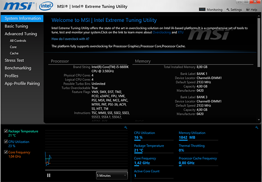The width and height of the screenshot is (262, 182).
Task: Follow the Overclocking link
Action: (162, 32)
